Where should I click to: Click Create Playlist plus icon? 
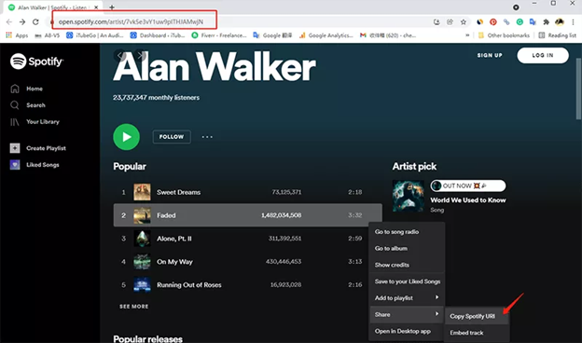pos(15,148)
